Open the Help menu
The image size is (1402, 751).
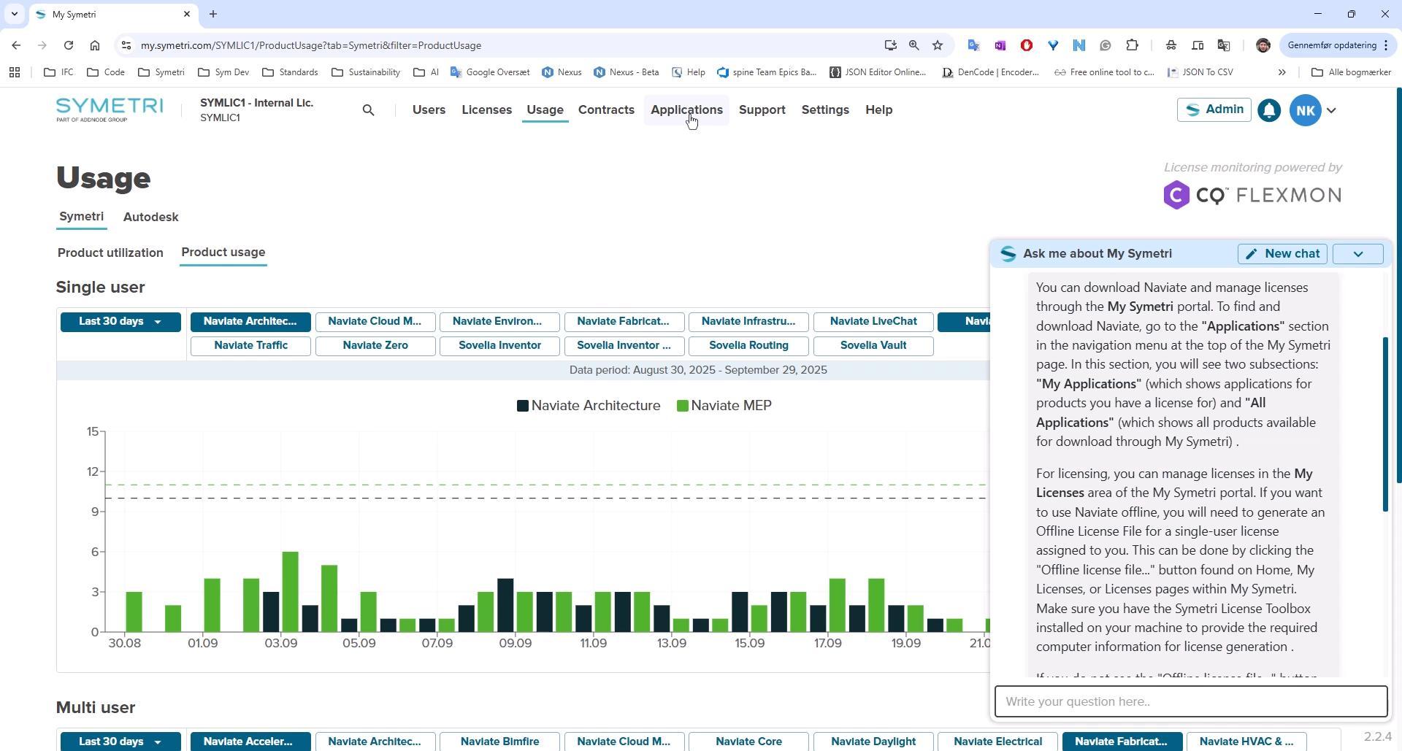click(x=878, y=110)
